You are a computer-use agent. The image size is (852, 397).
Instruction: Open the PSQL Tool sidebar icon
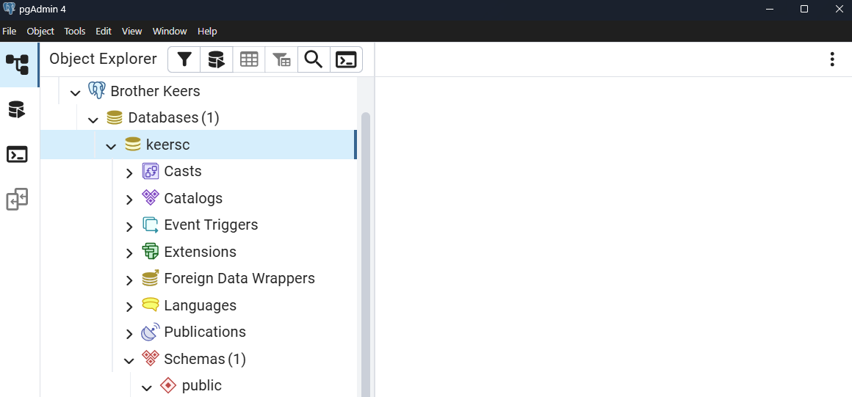click(x=18, y=155)
